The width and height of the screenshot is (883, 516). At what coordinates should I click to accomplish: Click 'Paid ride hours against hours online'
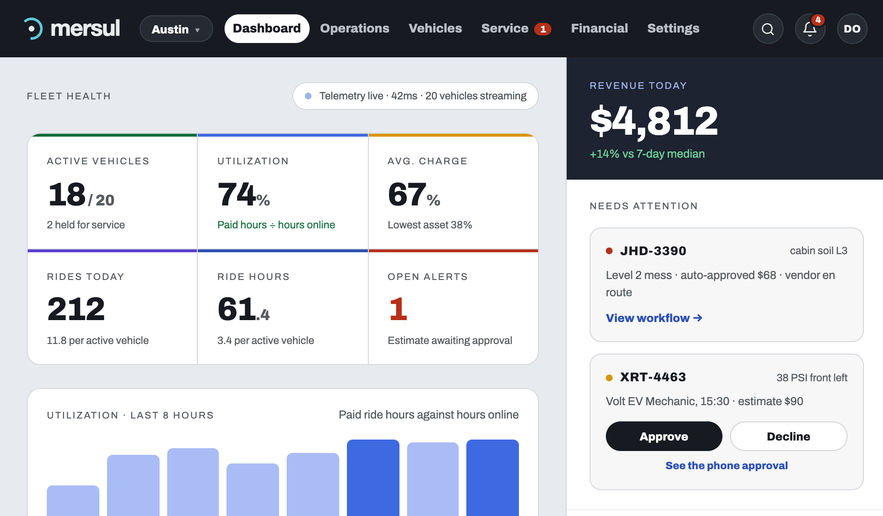tap(429, 415)
